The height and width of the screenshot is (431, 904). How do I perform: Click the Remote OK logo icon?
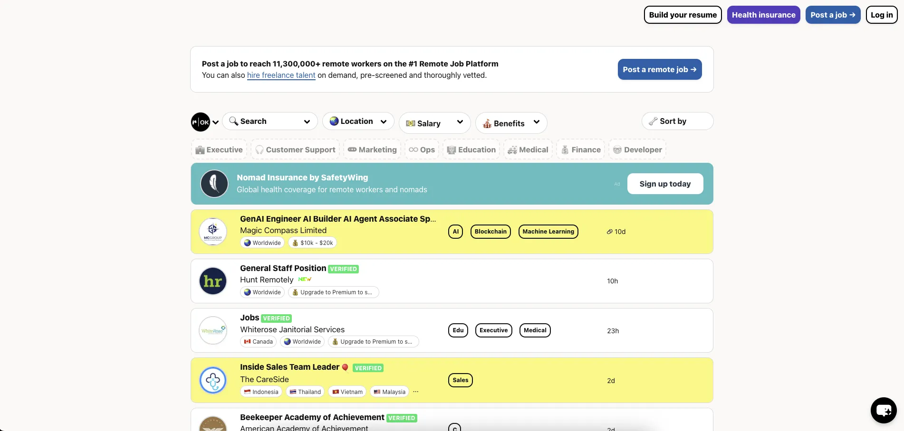click(x=201, y=122)
